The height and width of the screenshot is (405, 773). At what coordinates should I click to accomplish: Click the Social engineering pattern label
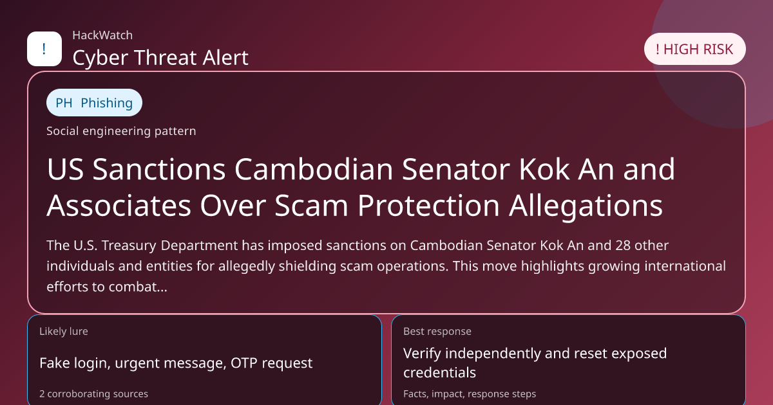coord(121,131)
